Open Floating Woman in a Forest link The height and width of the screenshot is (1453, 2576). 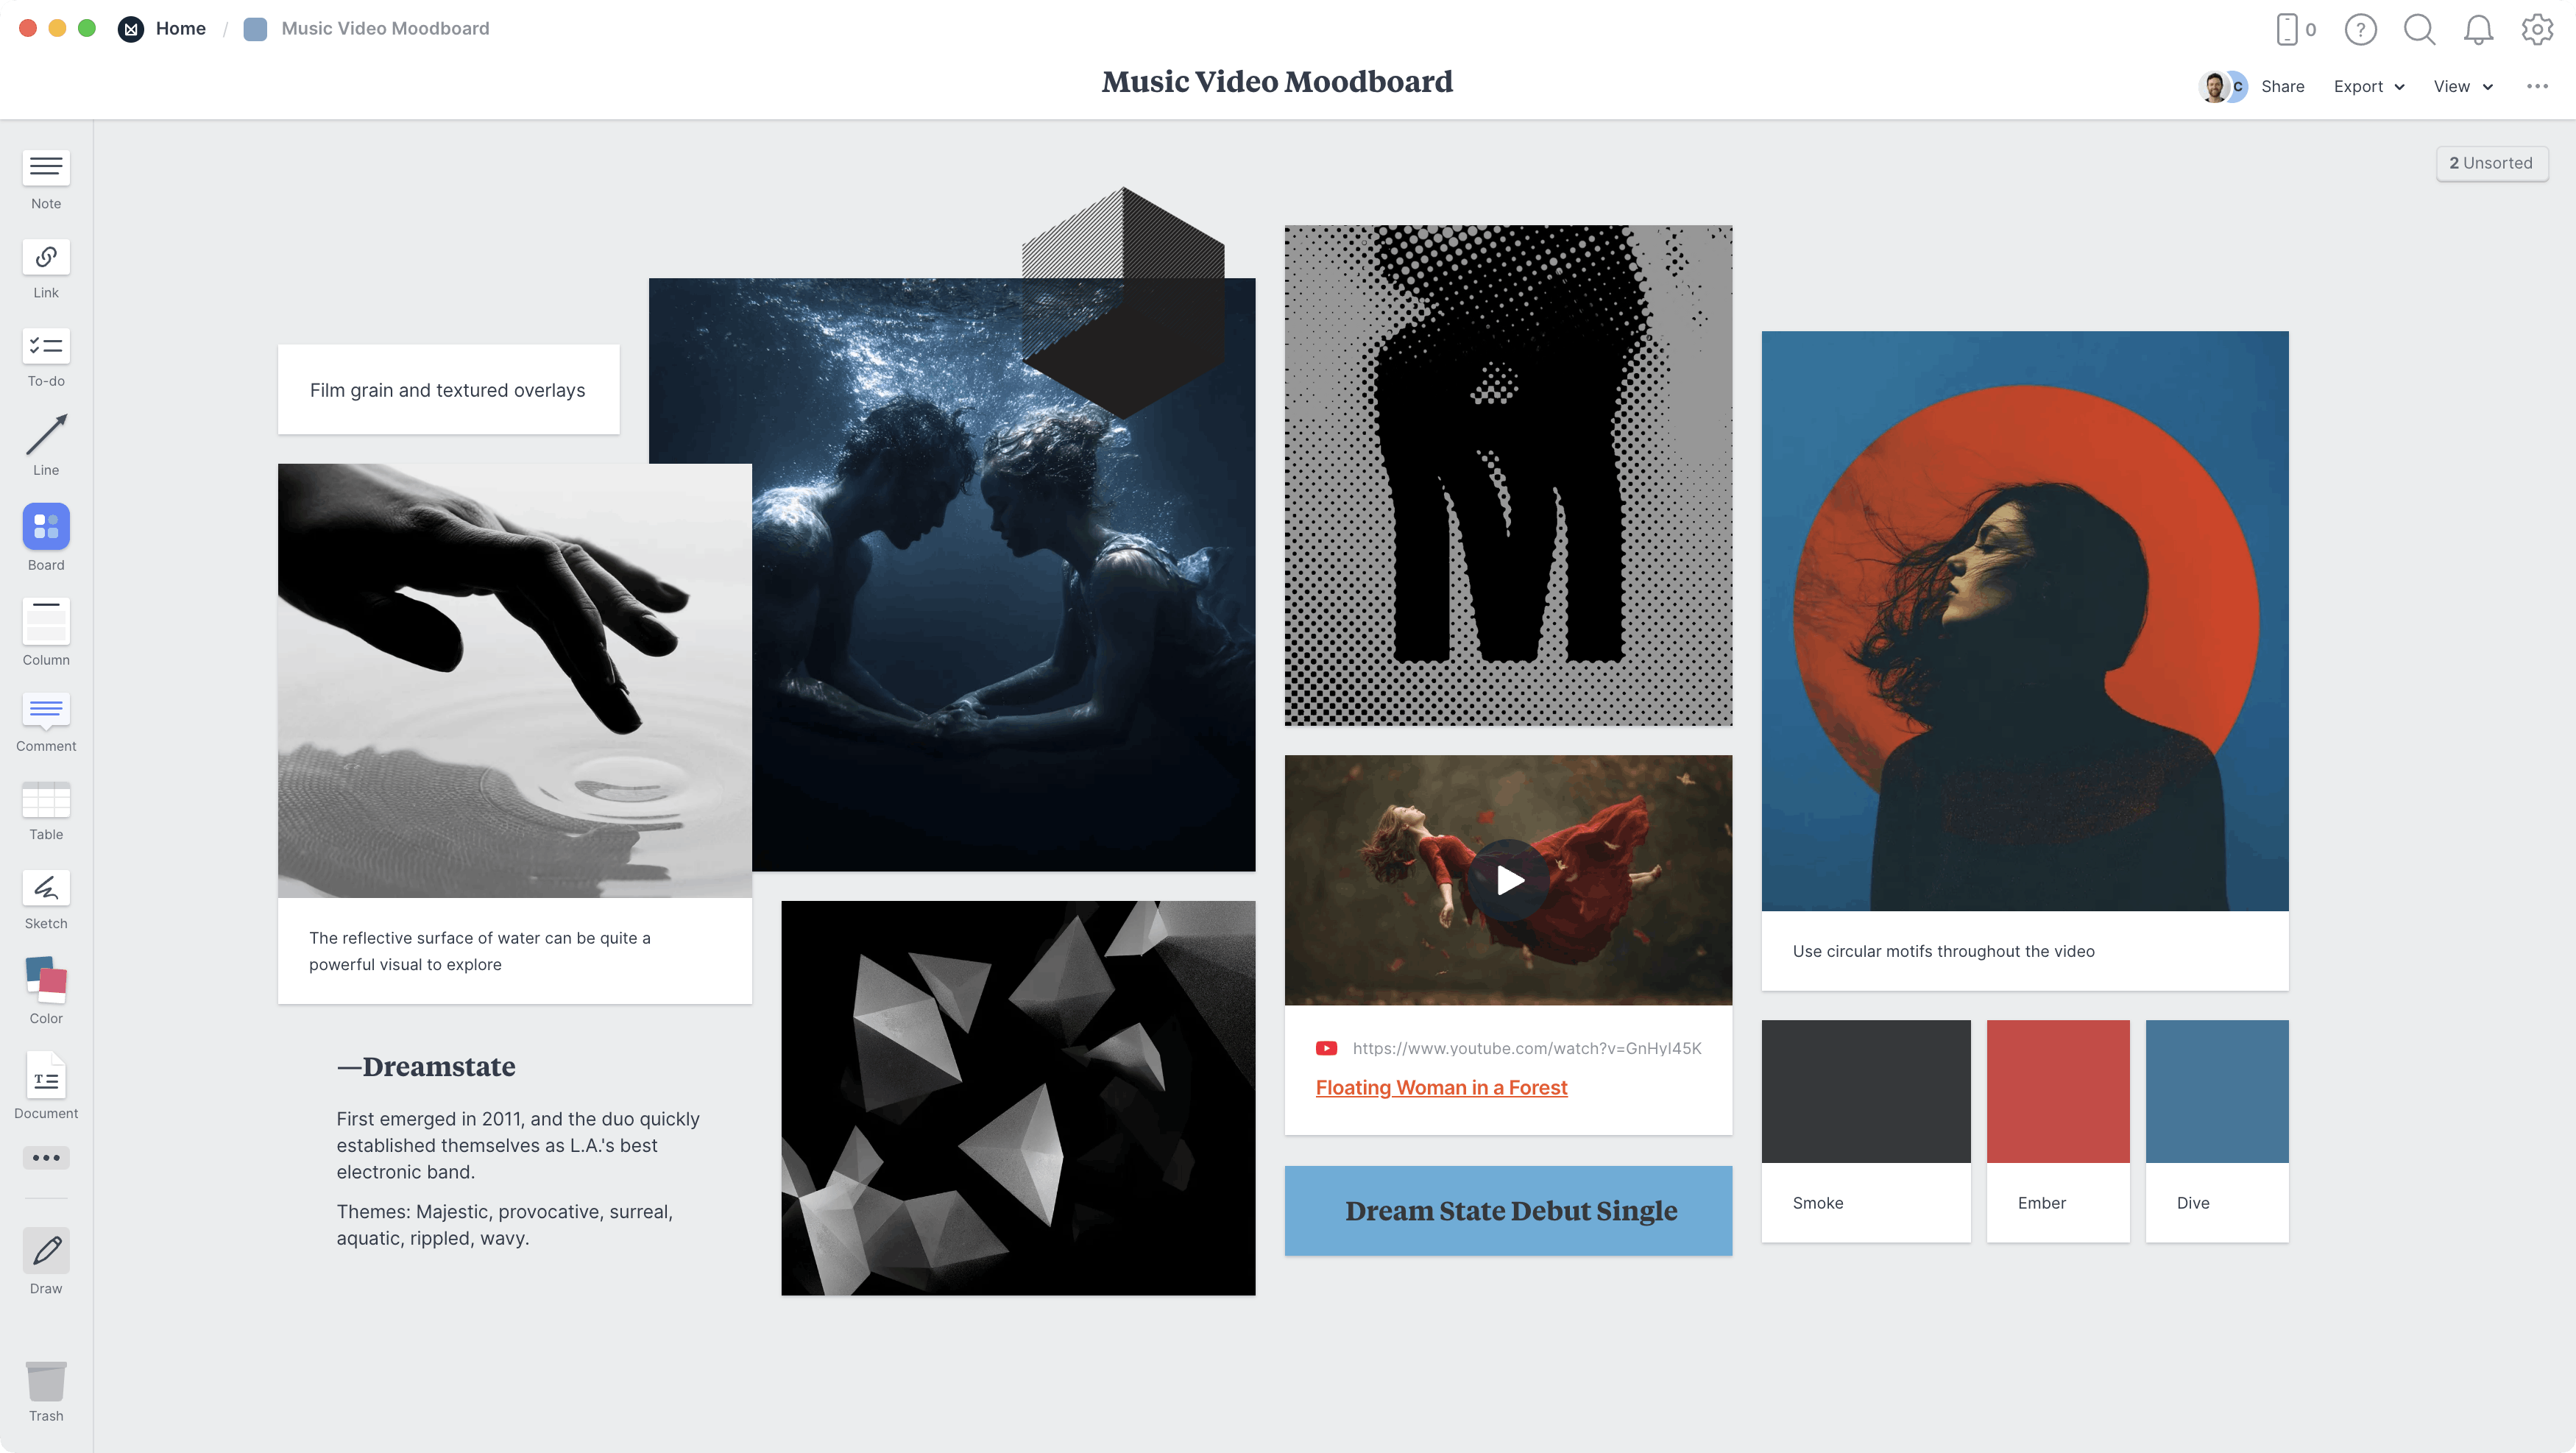1441,1087
